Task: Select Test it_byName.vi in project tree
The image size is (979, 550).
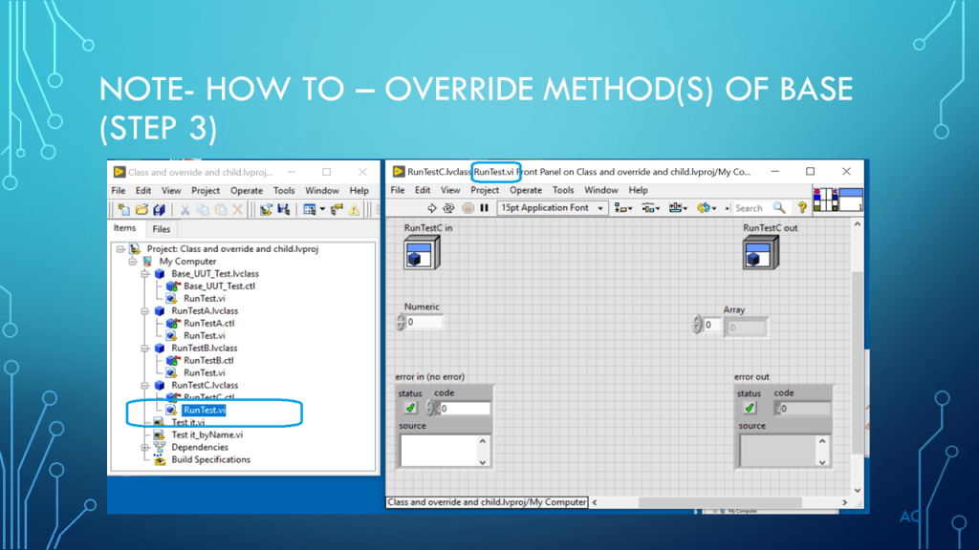Action: click(x=207, y=434)
